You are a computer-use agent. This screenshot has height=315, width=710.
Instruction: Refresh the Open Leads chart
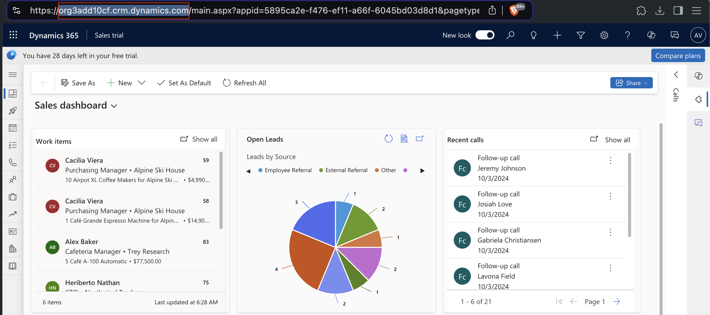coord(388,139)
